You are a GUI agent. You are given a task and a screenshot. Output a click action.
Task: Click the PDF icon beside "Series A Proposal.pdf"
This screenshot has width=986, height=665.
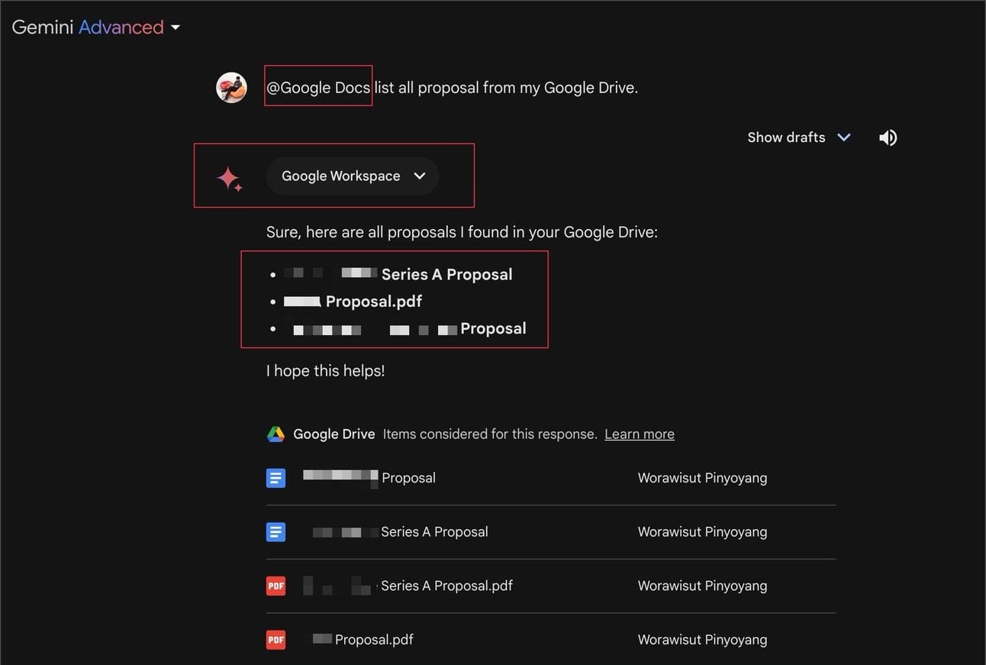click(x=275, y=586)
